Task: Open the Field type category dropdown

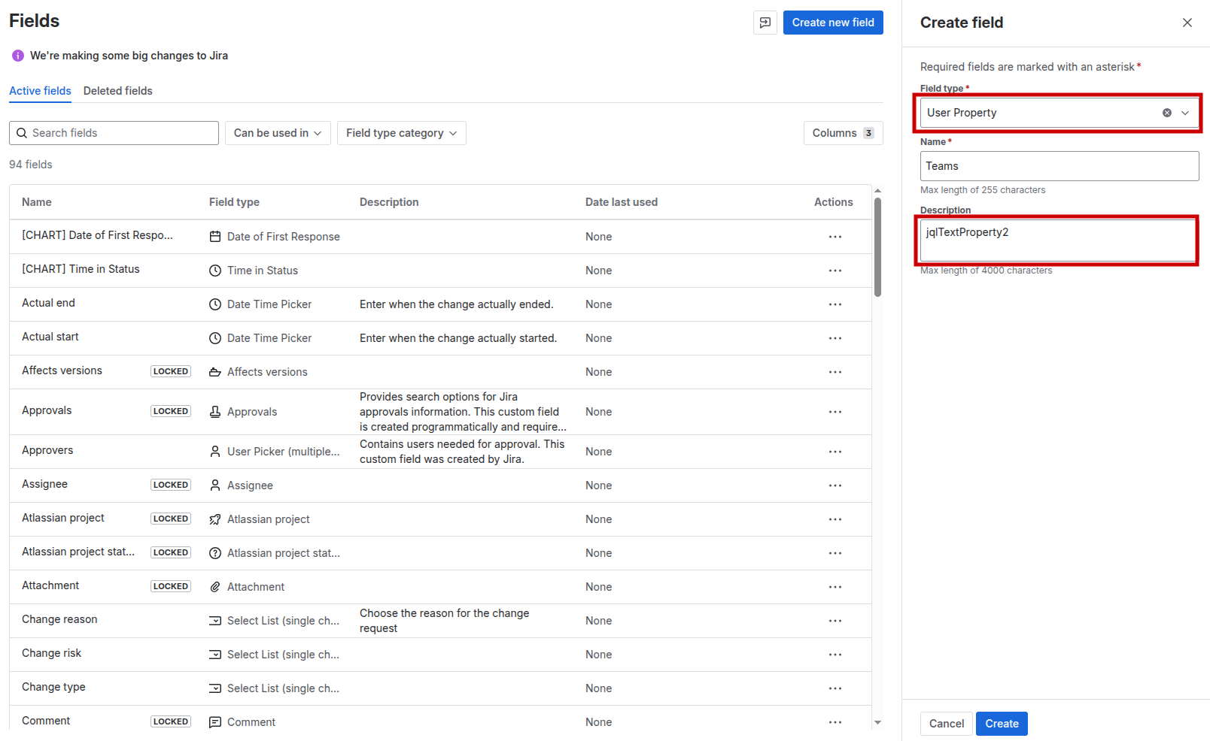Action: click(x=401, y=133)
